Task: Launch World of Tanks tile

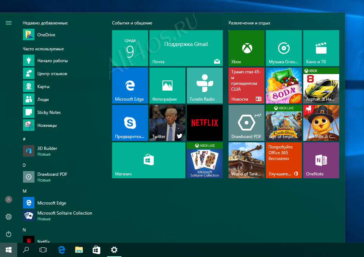Action: click(x=246, y=160)
